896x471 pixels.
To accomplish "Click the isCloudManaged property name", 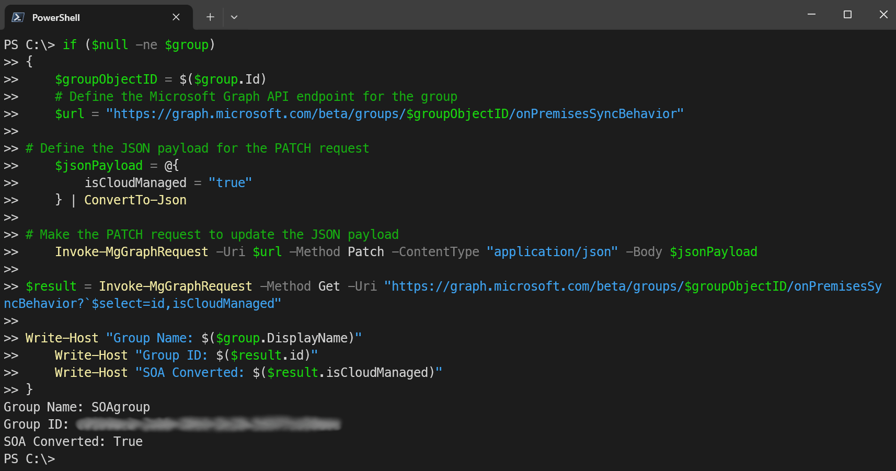I will (x=135, y=183).
